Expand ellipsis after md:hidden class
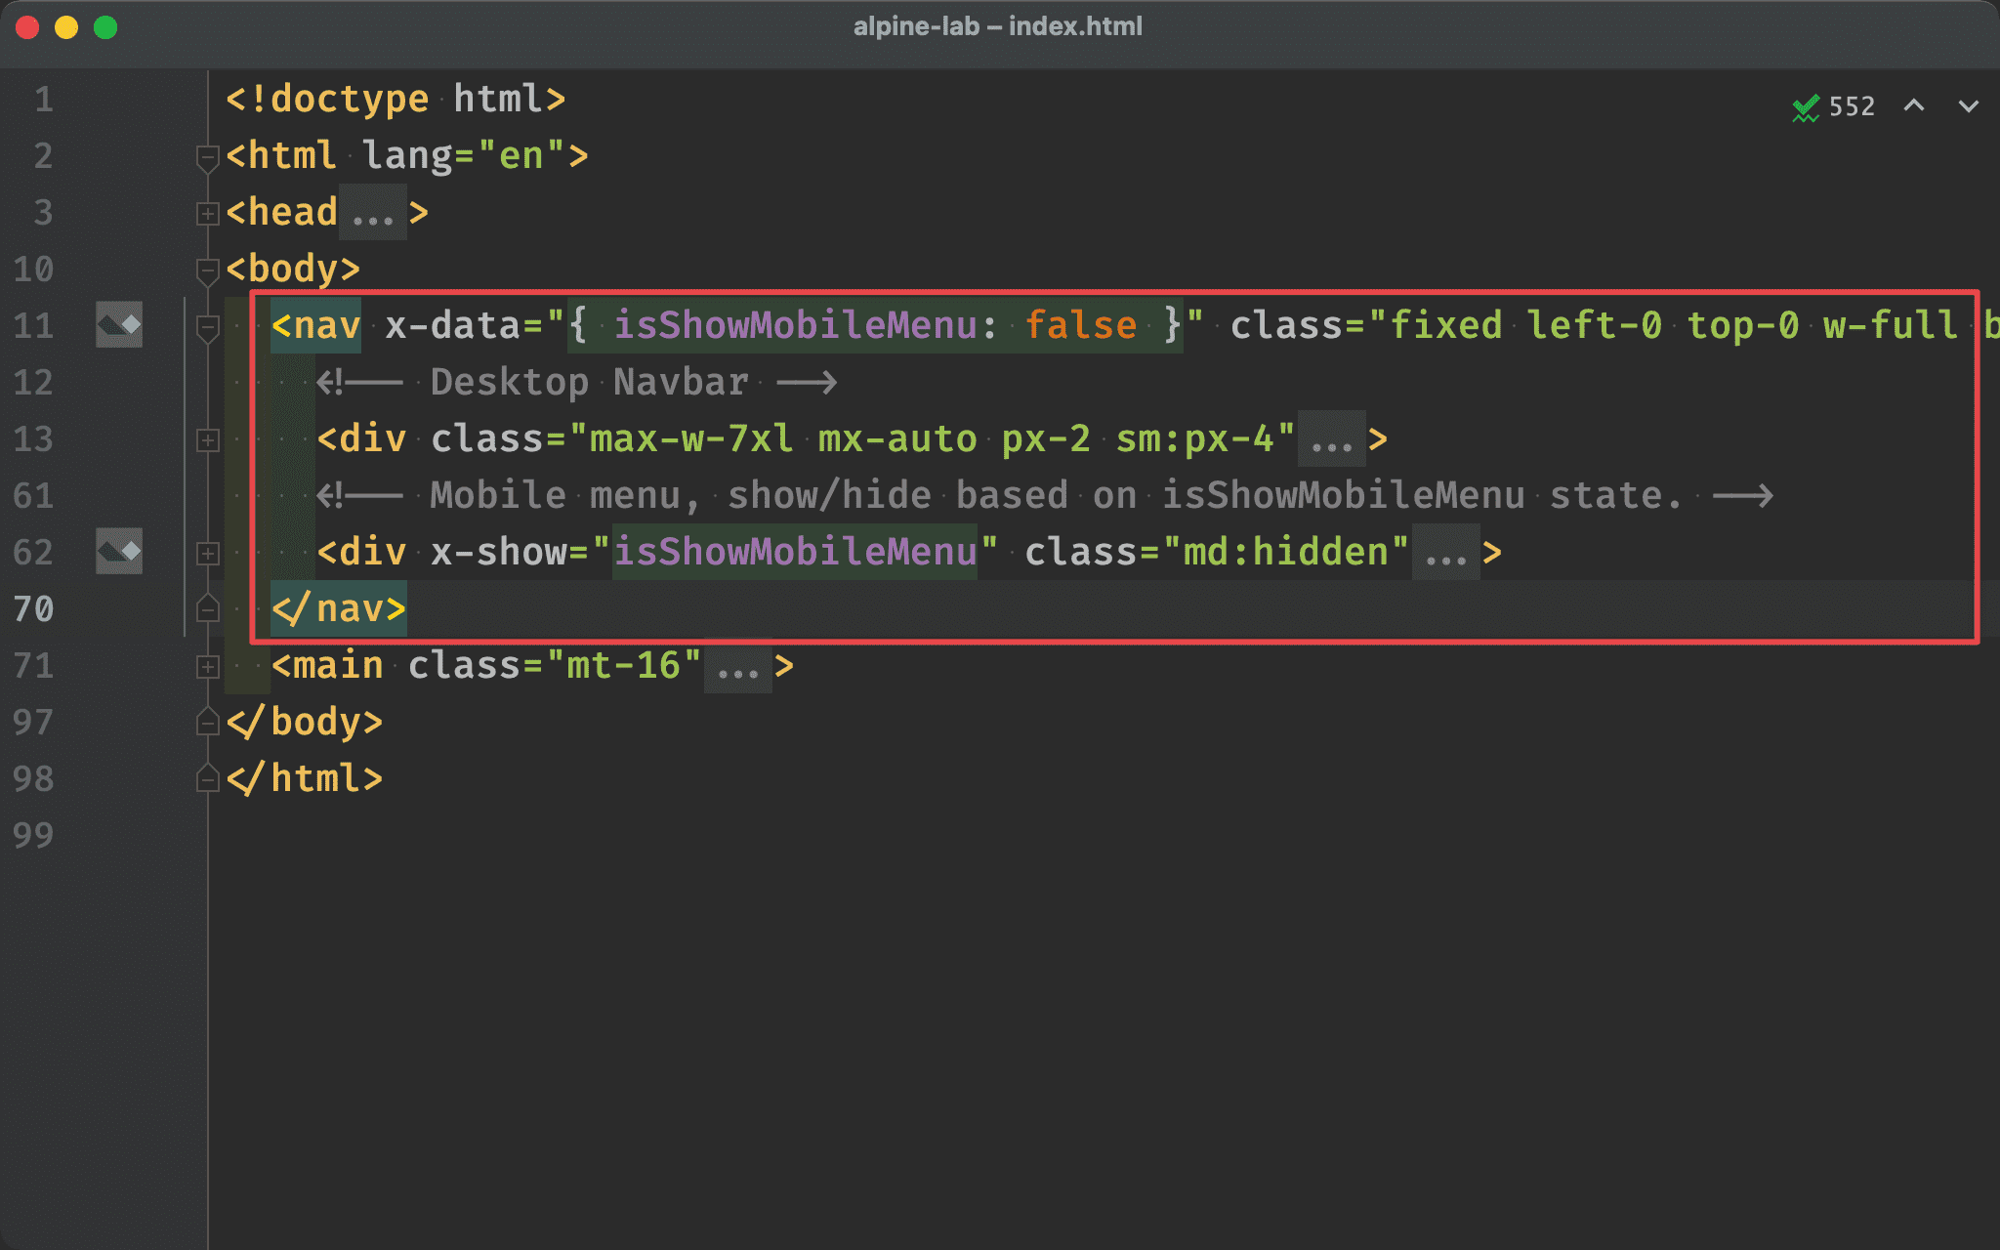Image resolution: width=2000 pixels, height=1250 pixels. click(x=1446, y=553)
